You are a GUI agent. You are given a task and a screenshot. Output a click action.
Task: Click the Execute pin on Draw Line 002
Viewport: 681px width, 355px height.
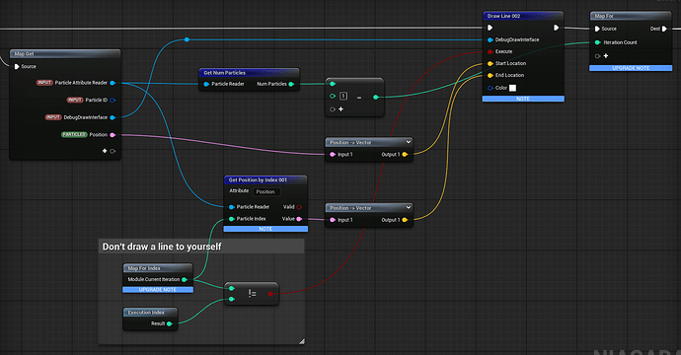click(490, 51)
